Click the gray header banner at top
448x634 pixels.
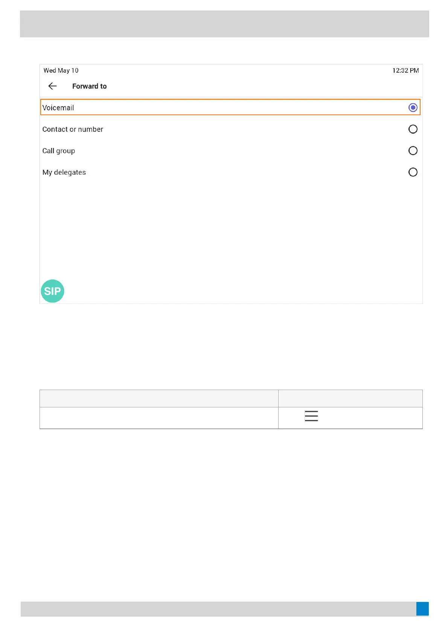click(224, 24)
